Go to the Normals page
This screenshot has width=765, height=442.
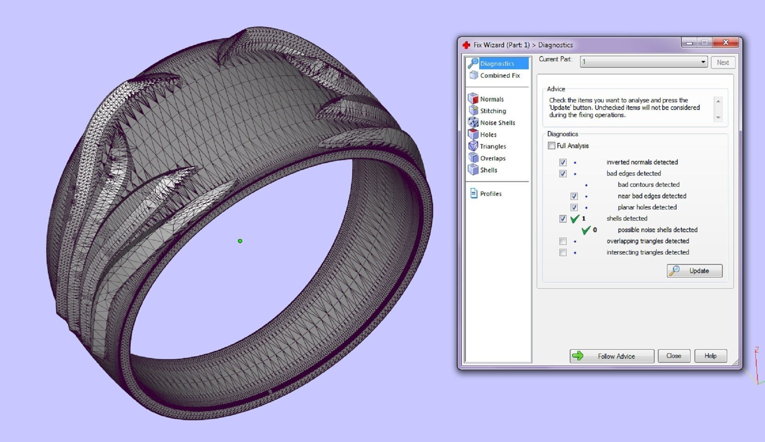[492, 99]
